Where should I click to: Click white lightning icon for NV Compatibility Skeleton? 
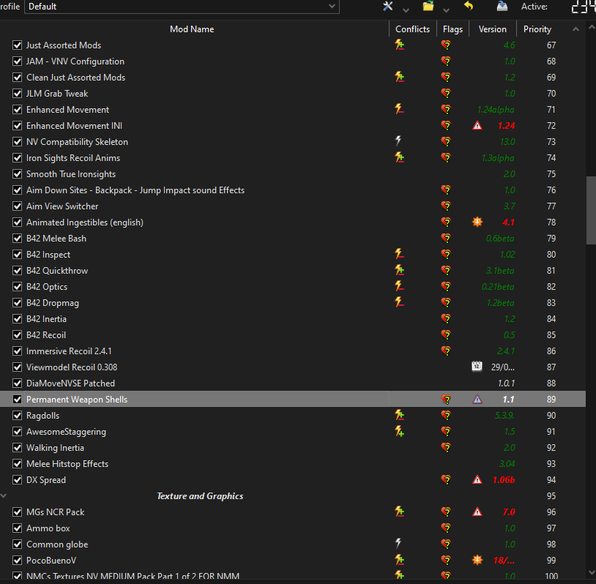[x=398, y=141]
